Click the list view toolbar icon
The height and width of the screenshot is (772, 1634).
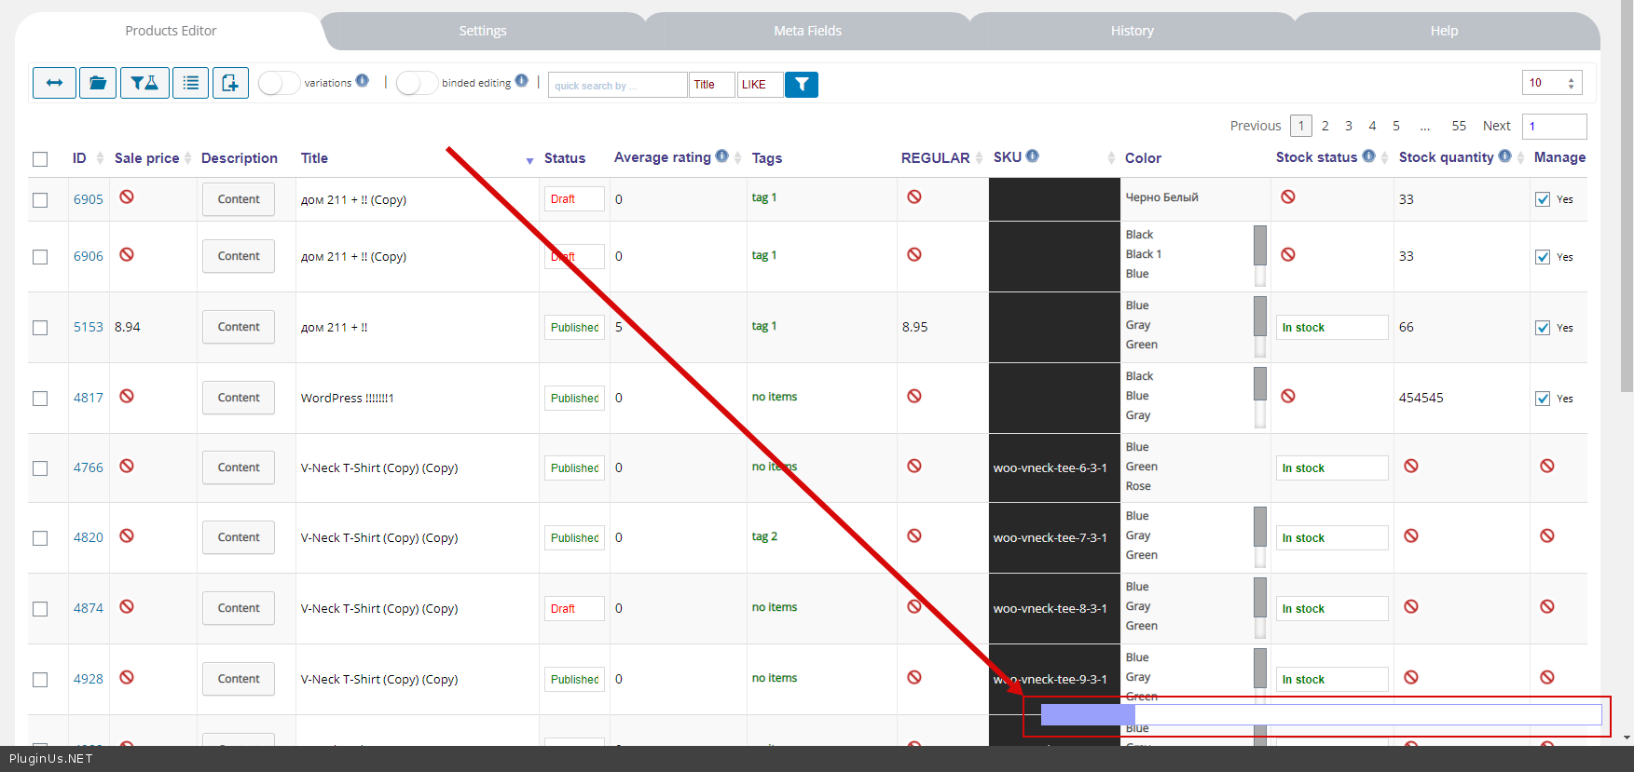tap(190, 83)
